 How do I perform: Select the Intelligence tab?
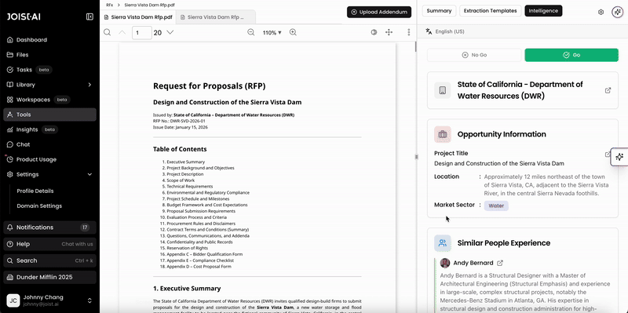tap(543, 11)
